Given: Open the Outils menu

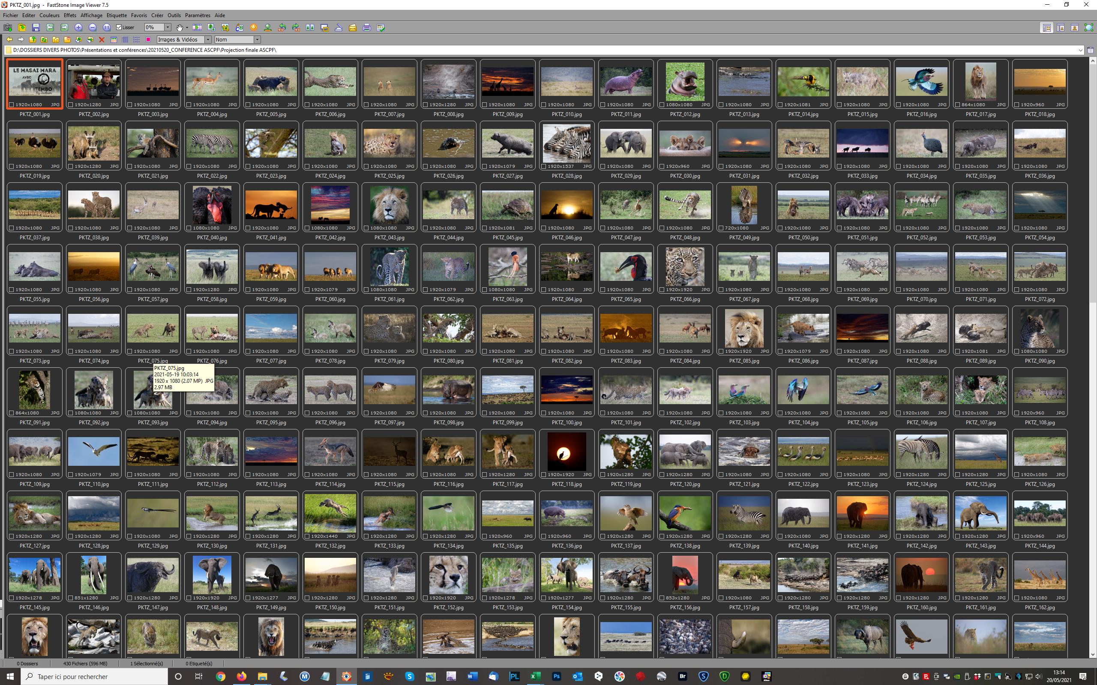Looking at the screenshot, I should click(x=174, y=15).
